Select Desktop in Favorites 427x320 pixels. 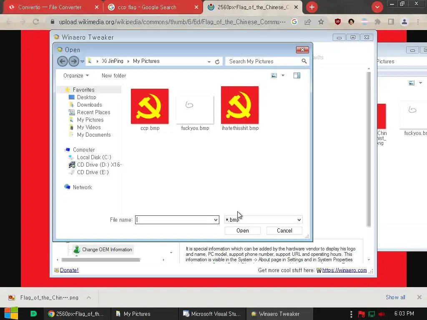(x=86, y=97)
